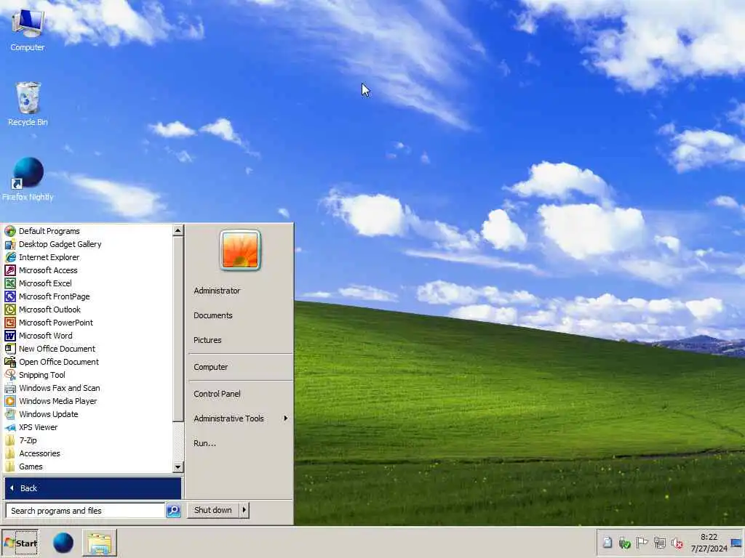
Task: Launch XPS Viewer icon
Action: point(10,427)
